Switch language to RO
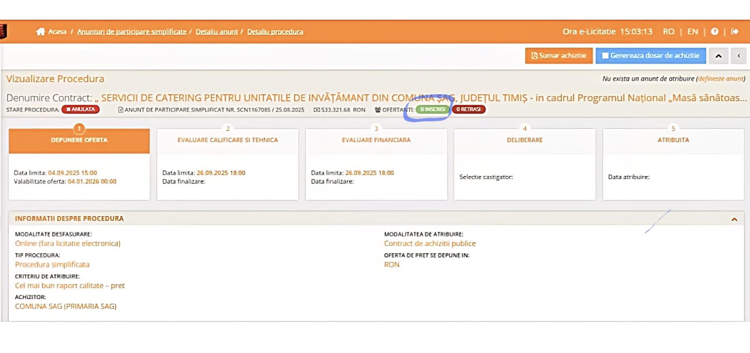750x353 pixels. [x=669, y=32]
